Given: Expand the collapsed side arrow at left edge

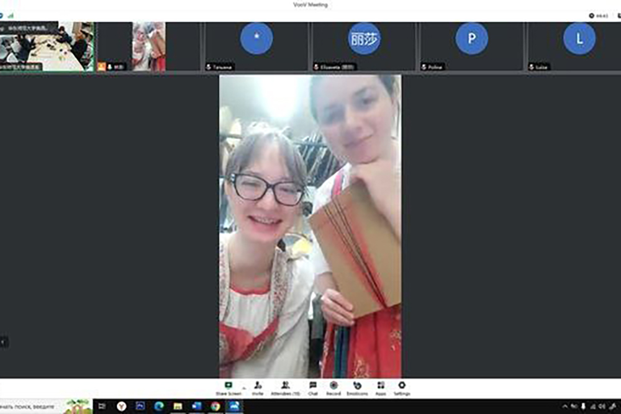Looking at the screenshot, I should [3, 342].
